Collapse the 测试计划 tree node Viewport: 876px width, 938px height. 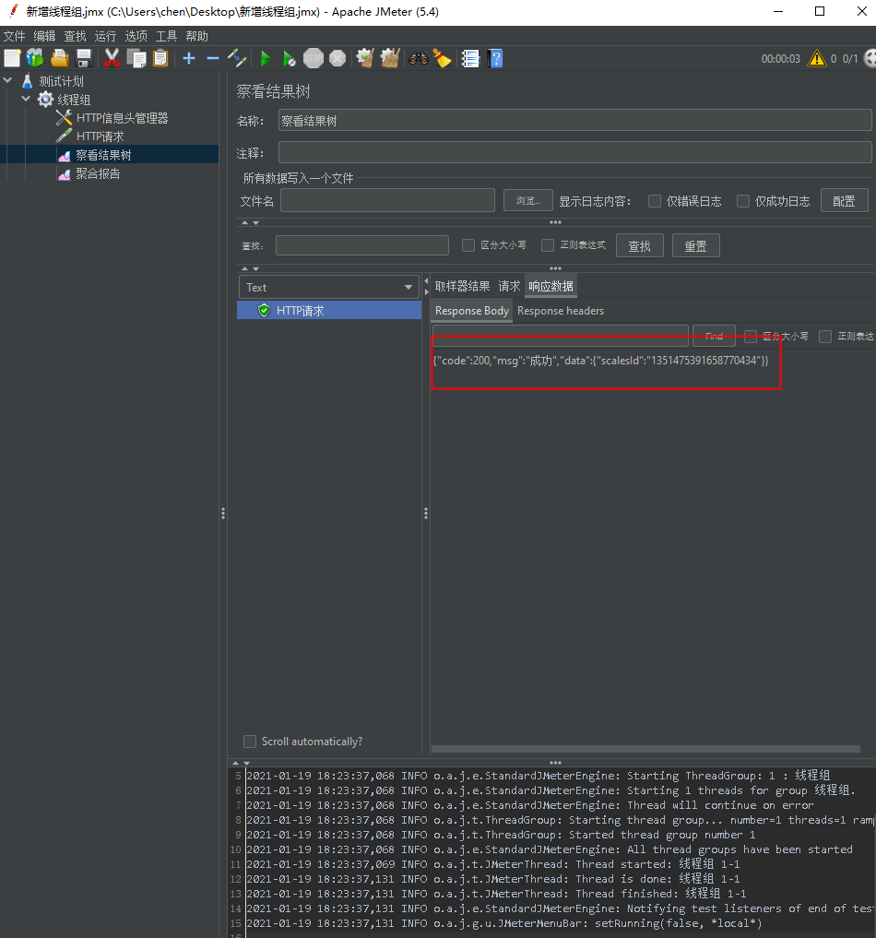pos(7,80)
